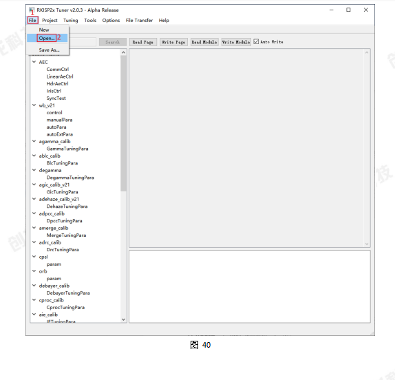The width and height of the screenshot is (395, 380).
Task: Collapse the adehaze_calib_v21 node
Action: (34, 199)
